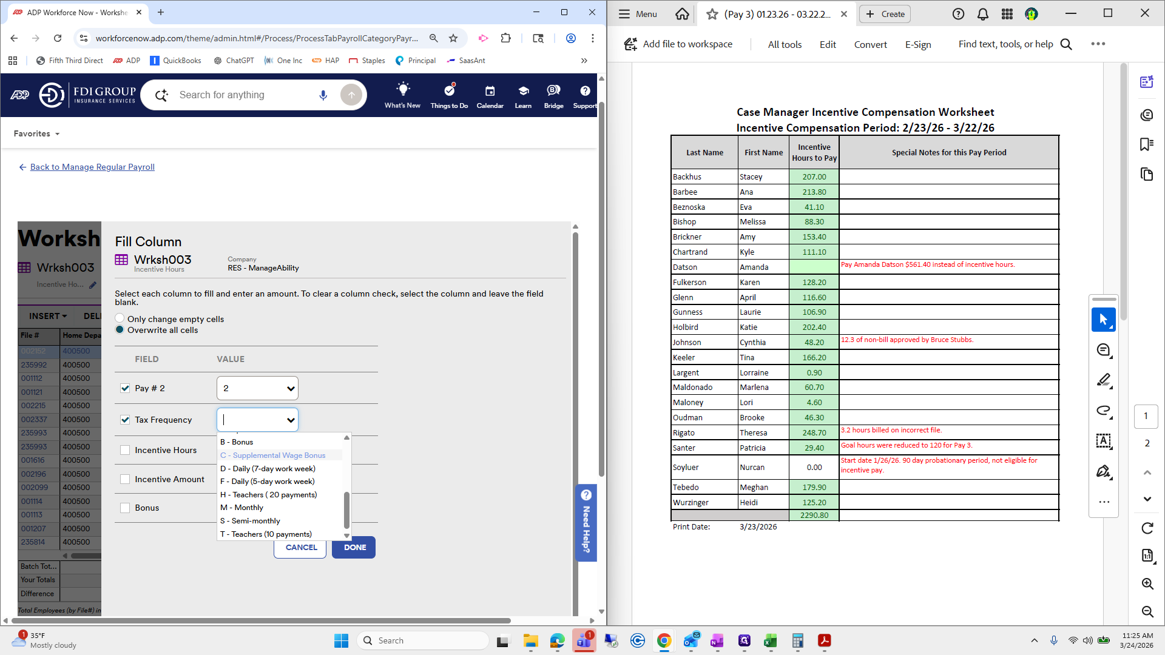The height and width of the screenshot is (655, 1165).
Task: Enable the Incentive Hours checkbox
Action: pyautogui.click(x=125, y=449)
